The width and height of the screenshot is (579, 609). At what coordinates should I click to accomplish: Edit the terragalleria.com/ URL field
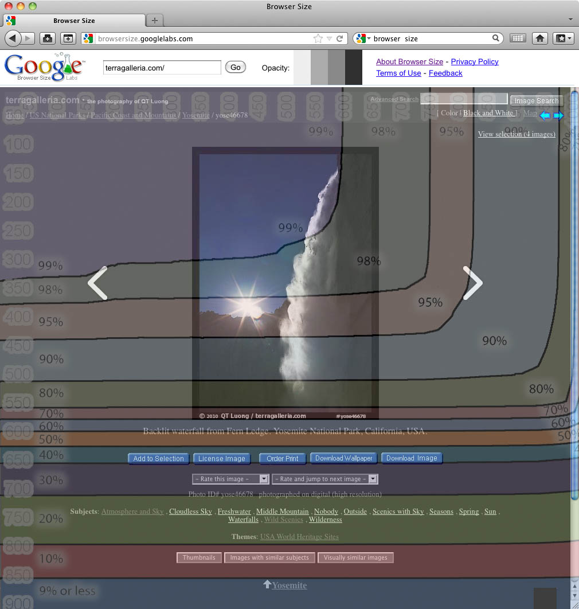coord(162,68)
